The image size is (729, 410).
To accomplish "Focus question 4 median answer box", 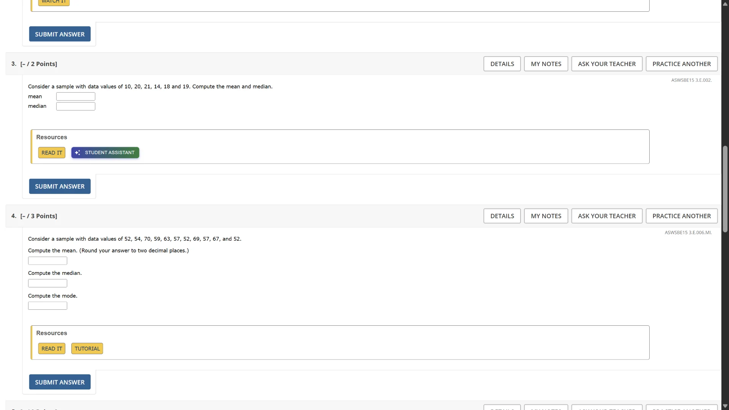I will point(47,283).
